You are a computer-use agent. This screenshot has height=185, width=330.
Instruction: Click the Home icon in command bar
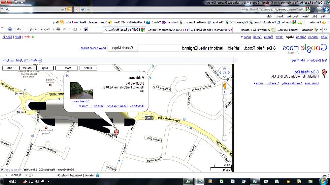[86, 29]
